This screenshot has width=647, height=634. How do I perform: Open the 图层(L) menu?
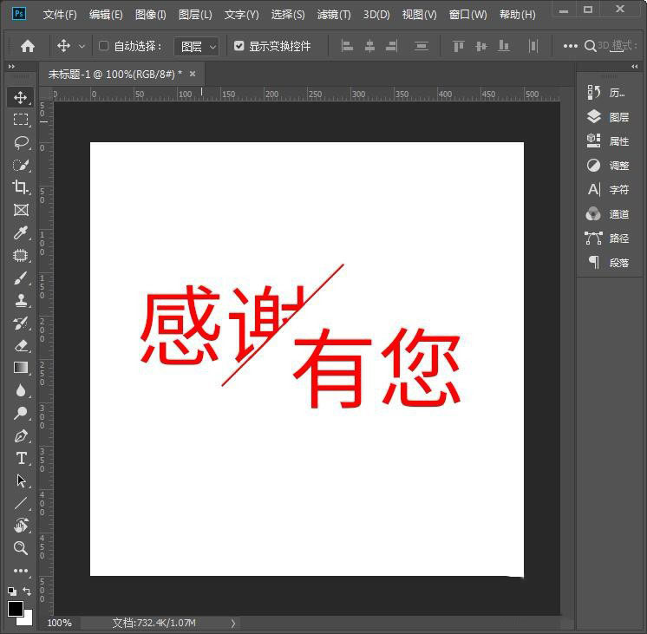click(x=195, y=15)
